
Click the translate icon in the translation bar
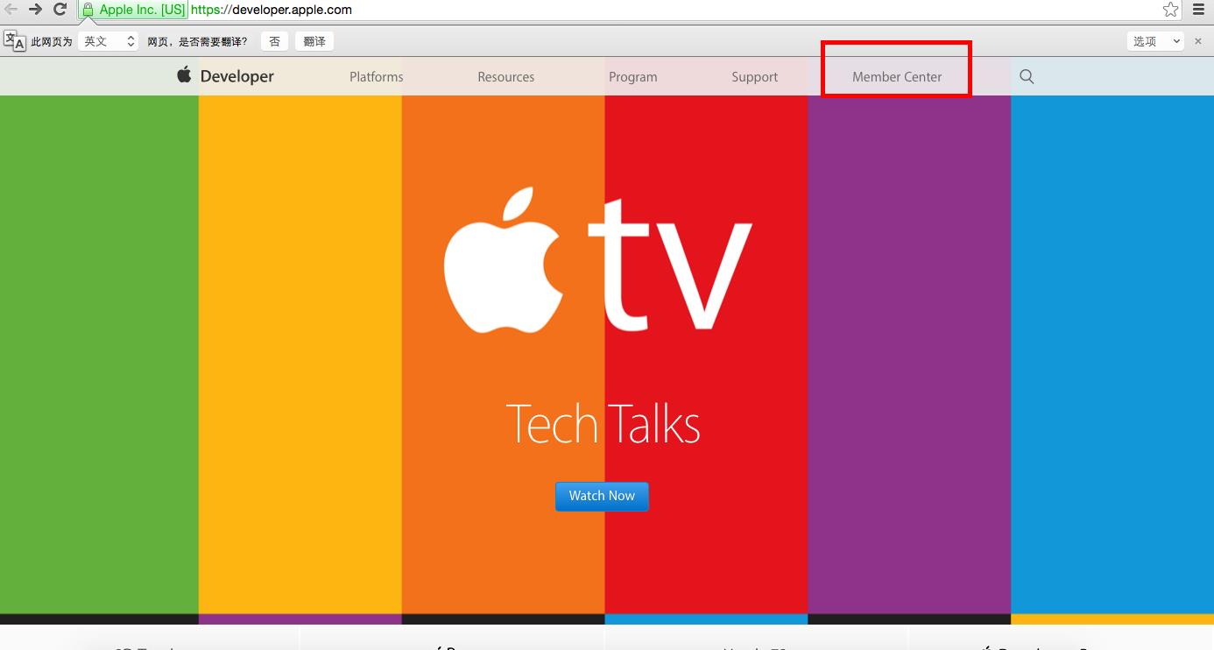[15, 40]
